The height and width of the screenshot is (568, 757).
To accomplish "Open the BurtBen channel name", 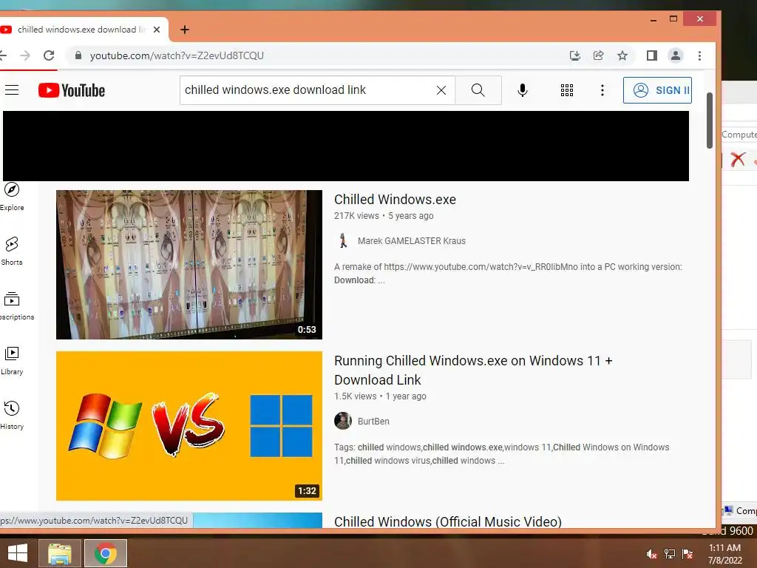I will (373, 421).
